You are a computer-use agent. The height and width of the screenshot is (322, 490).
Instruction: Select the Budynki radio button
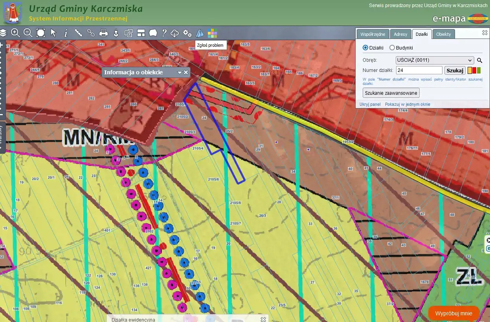click(392, 48)
